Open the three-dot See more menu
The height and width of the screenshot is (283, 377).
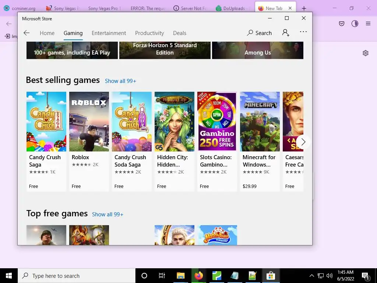[303, 32]
